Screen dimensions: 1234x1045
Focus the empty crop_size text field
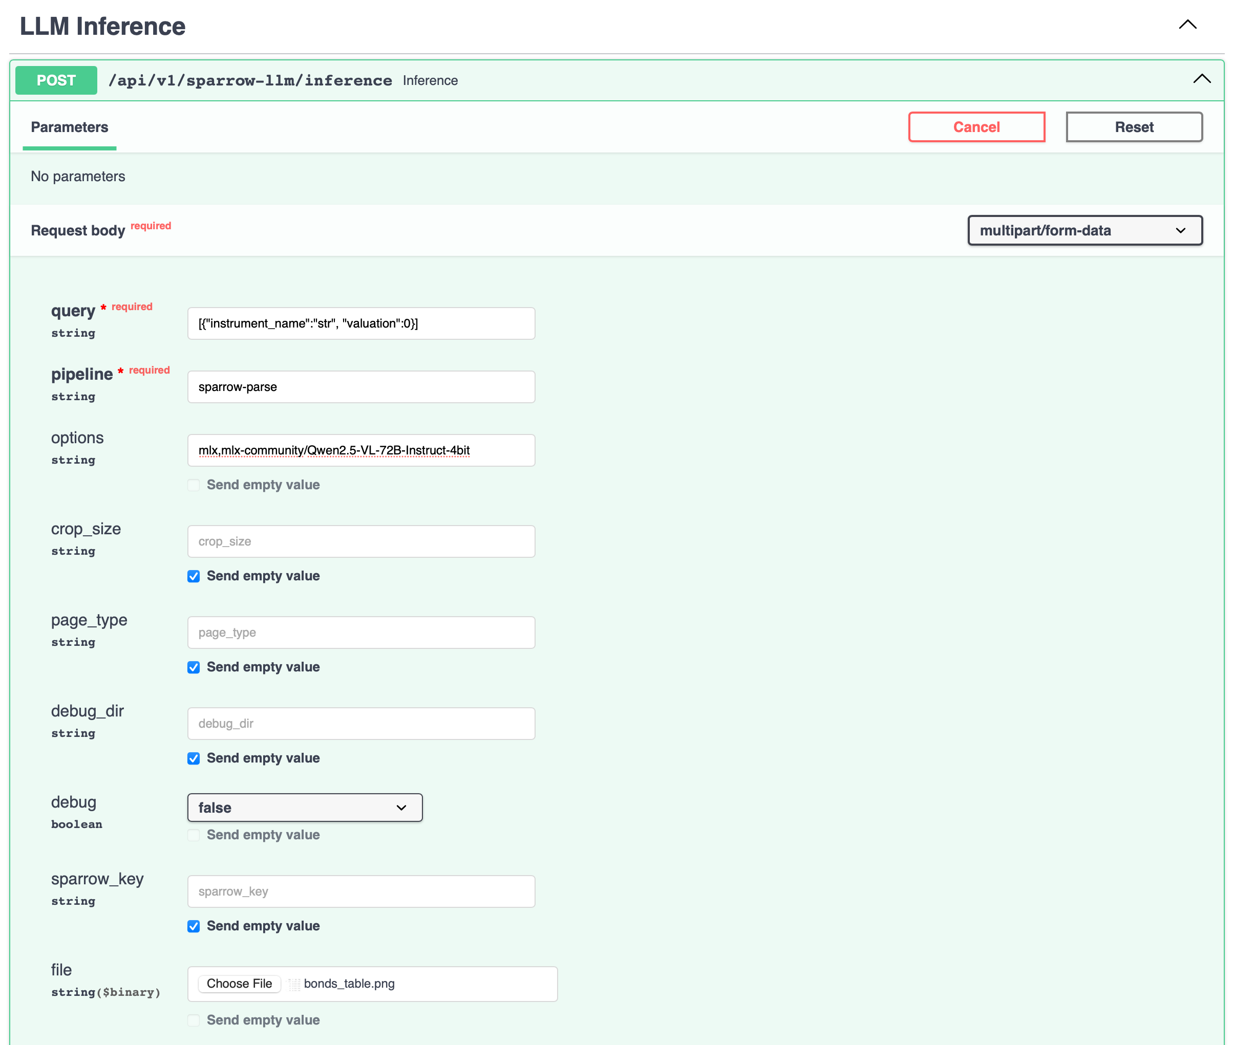361,541
